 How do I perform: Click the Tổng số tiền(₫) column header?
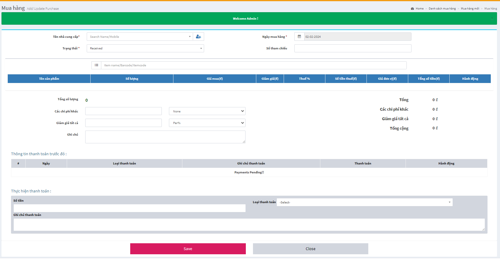coord(429,79)
